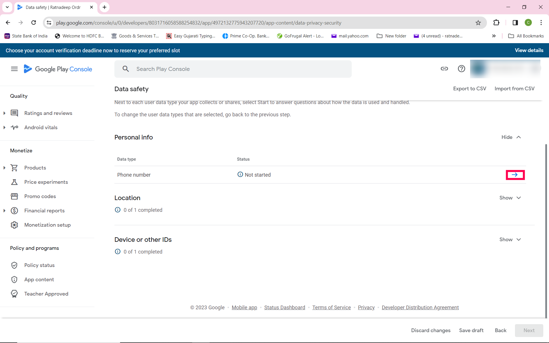Screen dimensions: 549x343
Task: Open browser extensions puzzle icon
Action: (496, 23)
